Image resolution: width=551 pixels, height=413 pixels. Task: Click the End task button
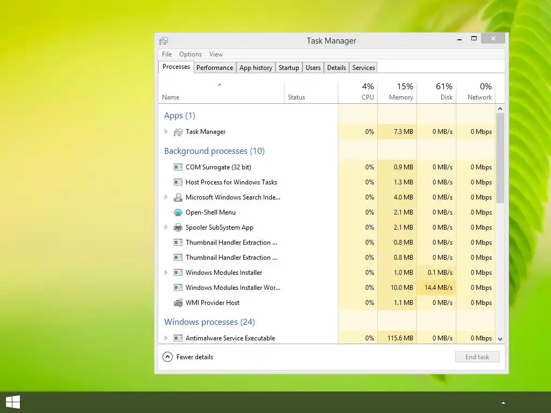[x=477, y=357]
